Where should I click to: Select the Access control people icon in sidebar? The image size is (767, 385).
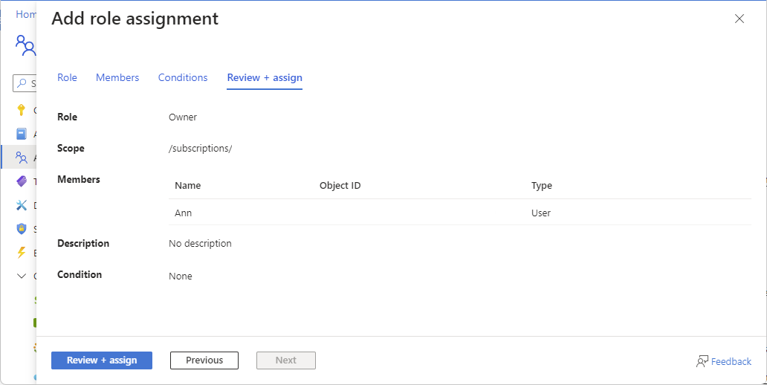pos(21,158)
